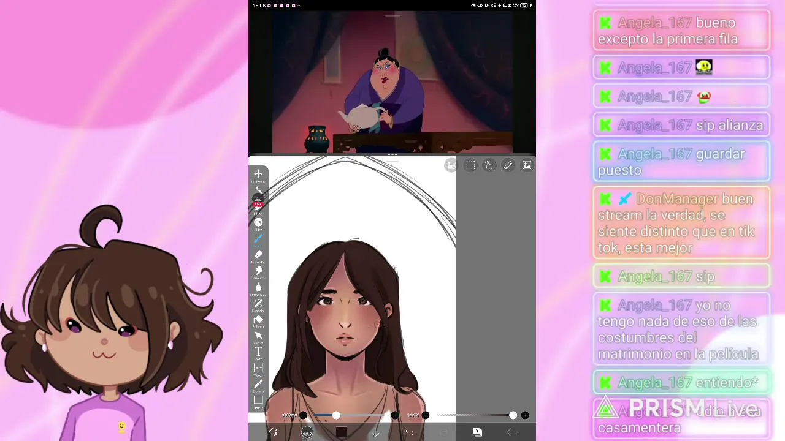Open the layers panel showing 3
Screen dimensions: 785x441
click(477, 432)
